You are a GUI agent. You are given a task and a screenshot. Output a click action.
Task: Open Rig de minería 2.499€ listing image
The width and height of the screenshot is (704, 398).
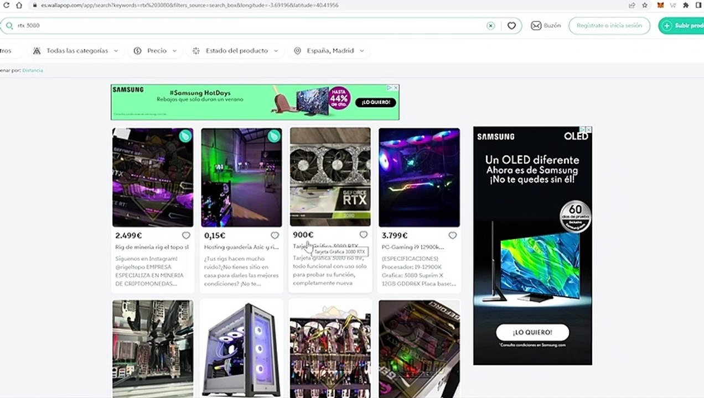click(153, 177)
